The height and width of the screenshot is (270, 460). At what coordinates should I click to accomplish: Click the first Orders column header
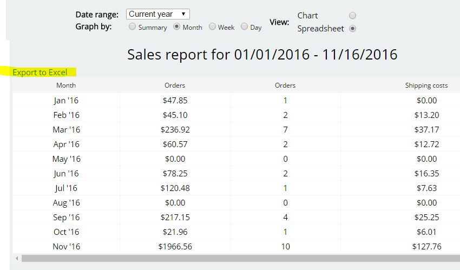point(175,85)
